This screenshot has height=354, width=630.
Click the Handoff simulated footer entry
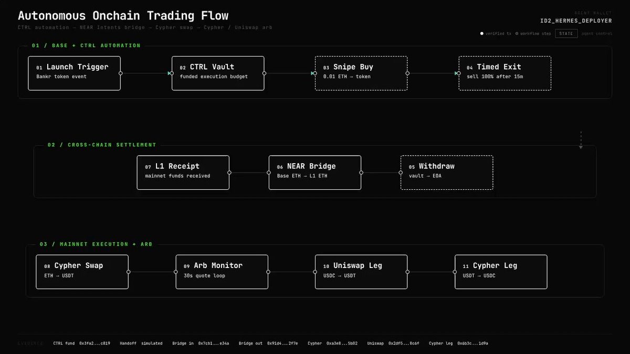pos(141,344)
